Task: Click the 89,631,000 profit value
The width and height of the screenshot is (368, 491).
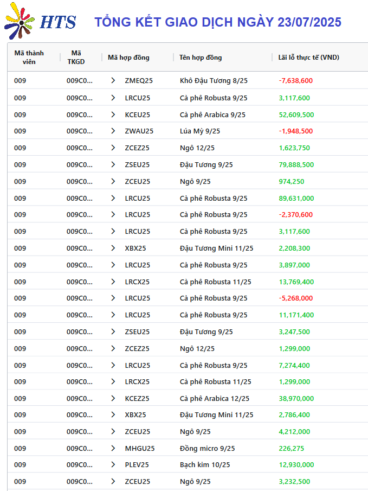Action: (x=296, y=198)
